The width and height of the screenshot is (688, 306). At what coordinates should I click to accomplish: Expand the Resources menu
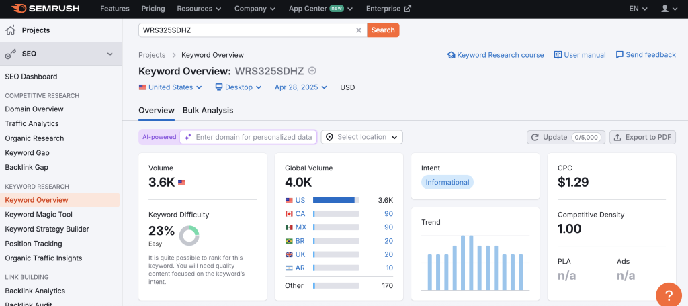point(199,9)
